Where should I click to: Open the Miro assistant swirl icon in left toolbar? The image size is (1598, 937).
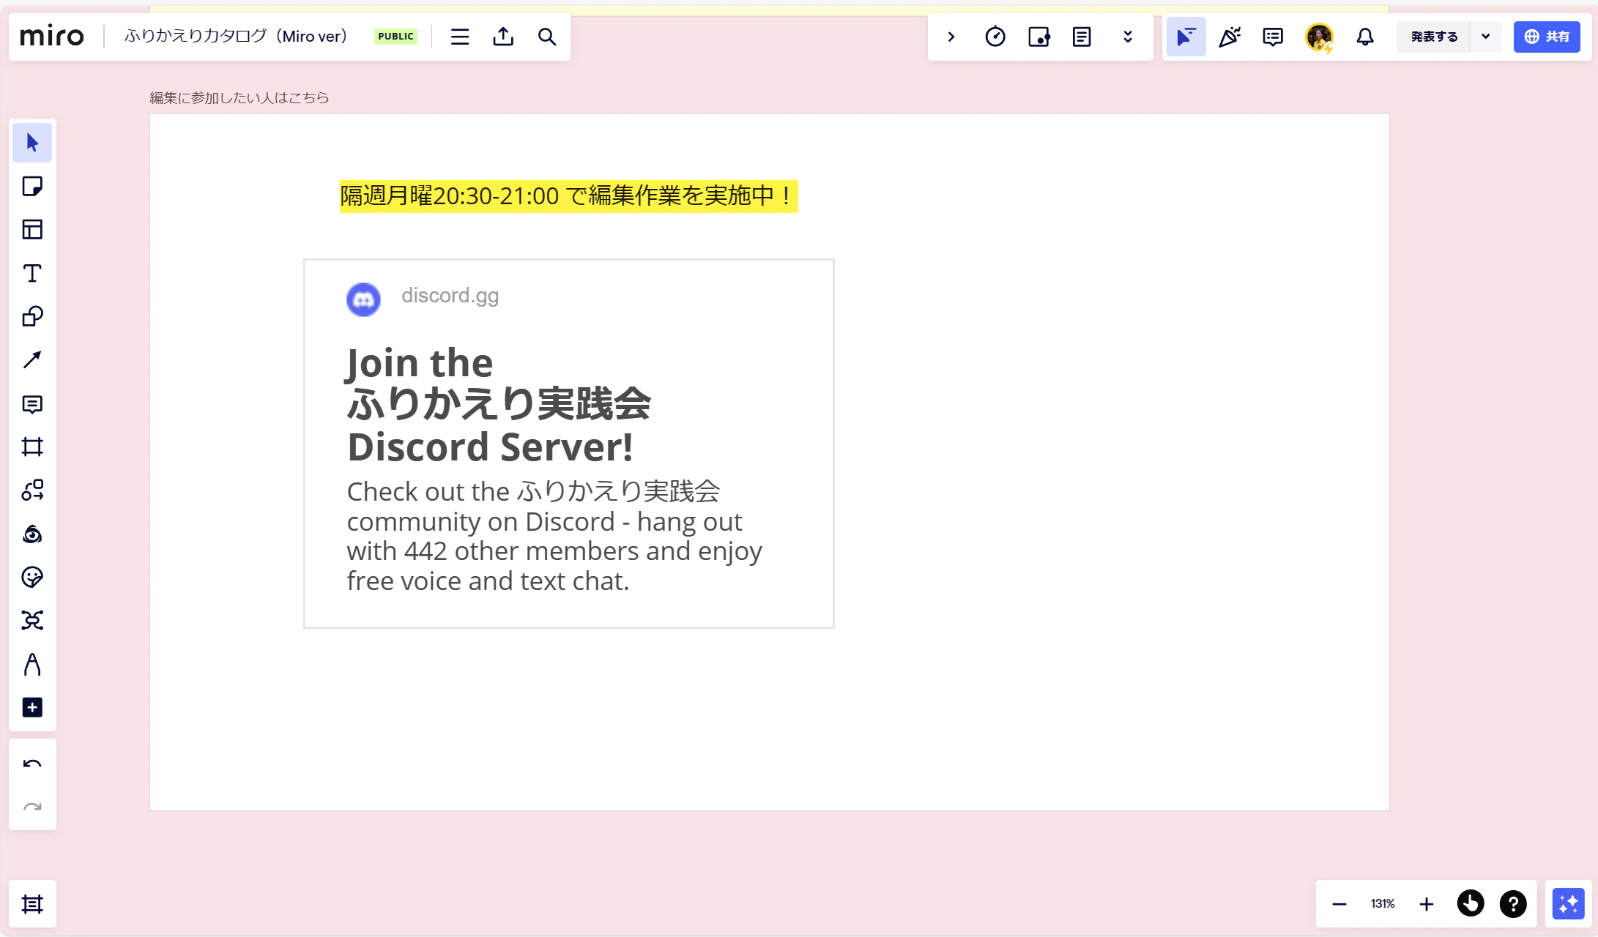click(32, 534)
